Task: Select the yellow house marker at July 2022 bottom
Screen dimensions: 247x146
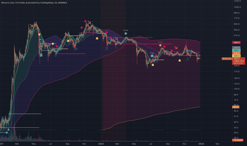Action: tap(153, 65)
